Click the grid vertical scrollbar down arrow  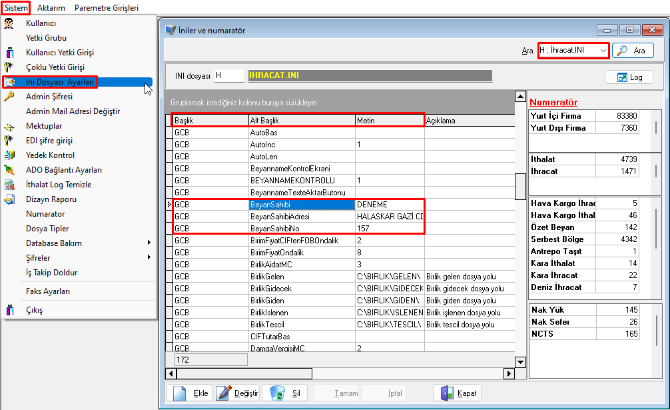(x=520, y=362)
